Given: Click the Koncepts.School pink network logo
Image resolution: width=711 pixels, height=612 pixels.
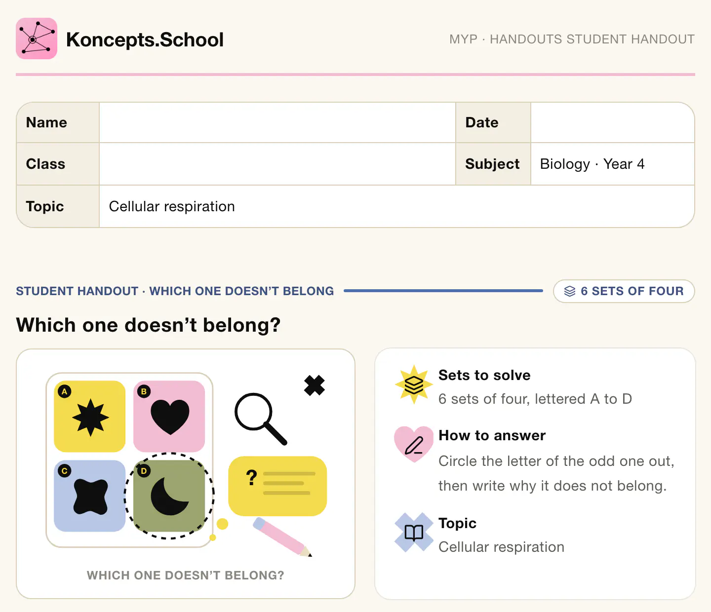Looking at the screenshot, I should (37, 38).
